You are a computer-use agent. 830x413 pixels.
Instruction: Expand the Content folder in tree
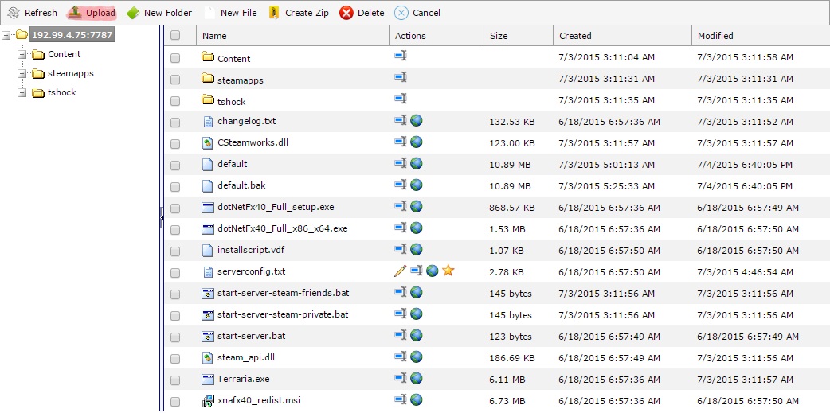tap(22, 54)
